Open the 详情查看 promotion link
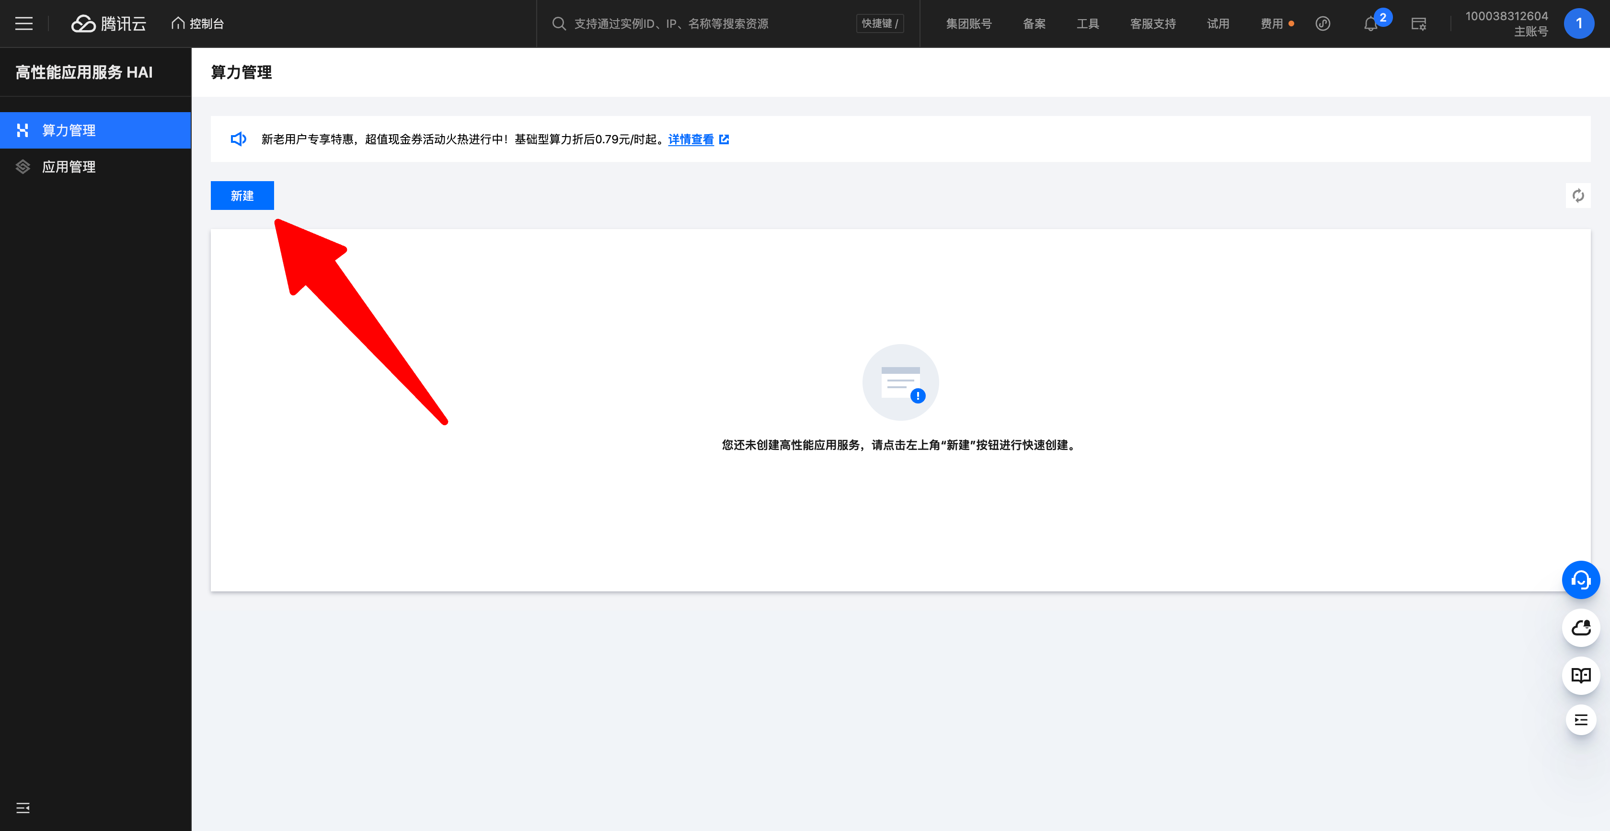Image resolution: width=1610 pixels, height=831 pixels. coord(690,139)
